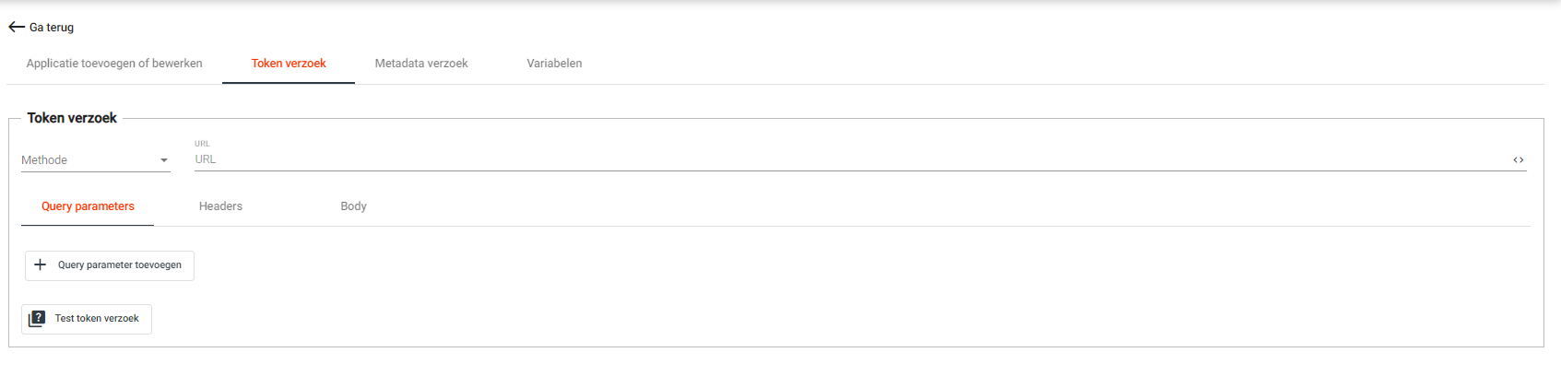Click the question mark test icon
This screenshot has height=376, width=1561.
[x=37, y=319]
